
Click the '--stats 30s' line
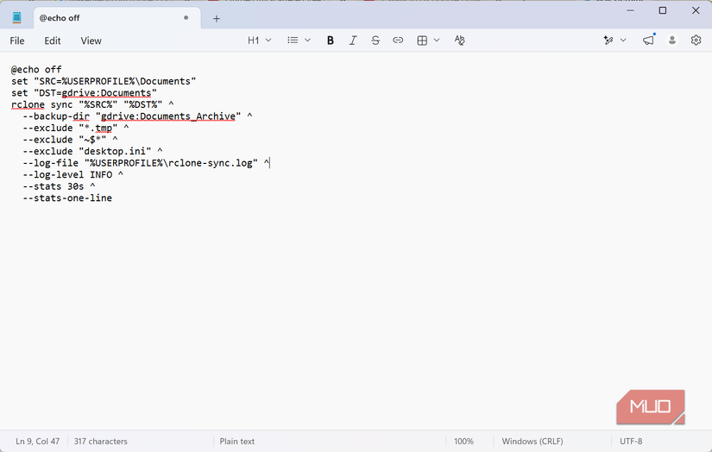click(x=59, y=186)
